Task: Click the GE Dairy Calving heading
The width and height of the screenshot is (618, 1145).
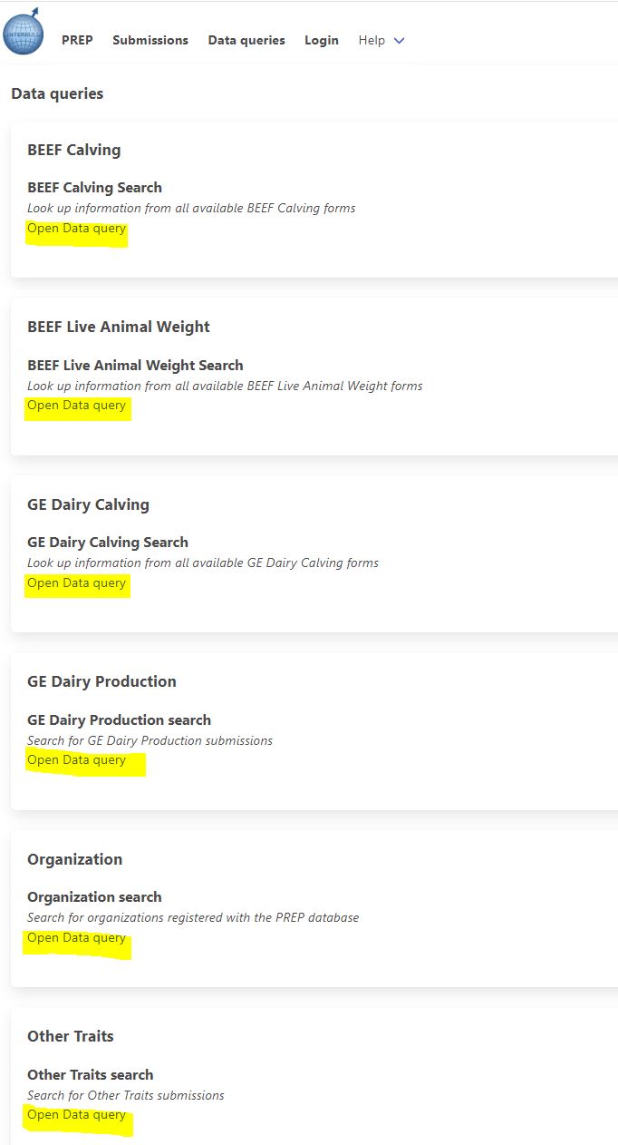Action: (88, 504)
